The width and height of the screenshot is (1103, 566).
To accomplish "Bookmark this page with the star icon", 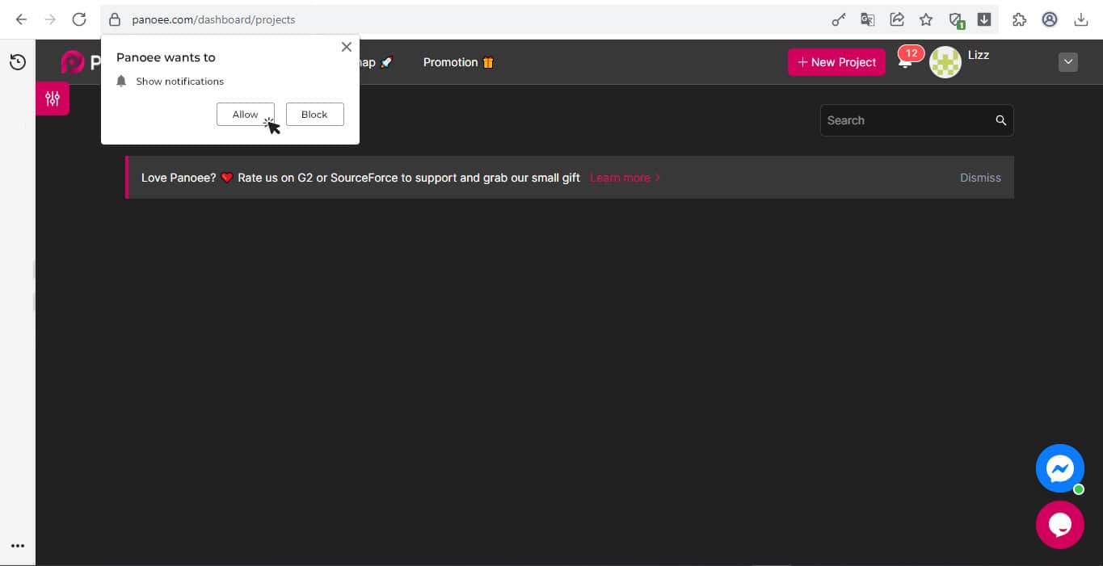I will coord(926,19).
